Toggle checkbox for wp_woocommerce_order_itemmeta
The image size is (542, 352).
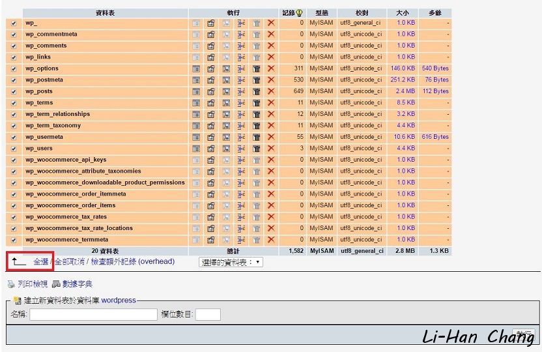(14, 195)
